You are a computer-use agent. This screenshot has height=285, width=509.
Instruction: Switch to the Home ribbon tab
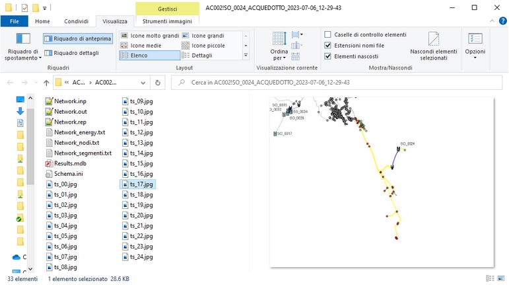click(x=42, y=21)
